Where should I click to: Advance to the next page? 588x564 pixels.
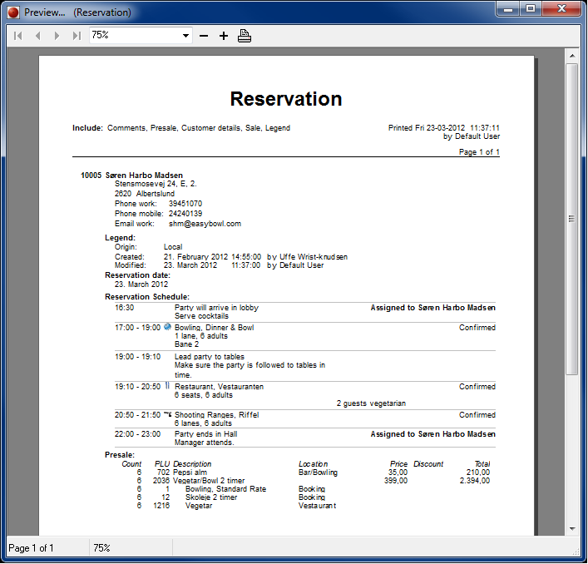coord(57,36)
